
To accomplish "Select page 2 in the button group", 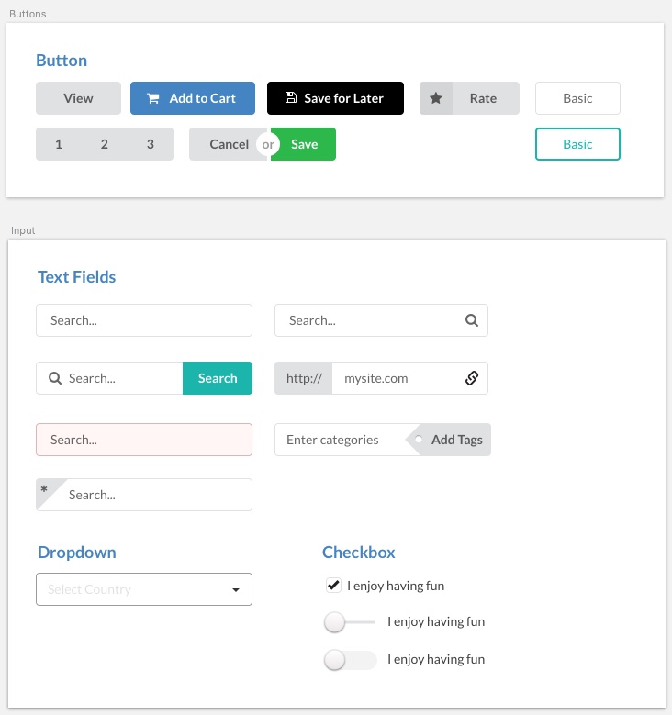I will tap(105, 144).
